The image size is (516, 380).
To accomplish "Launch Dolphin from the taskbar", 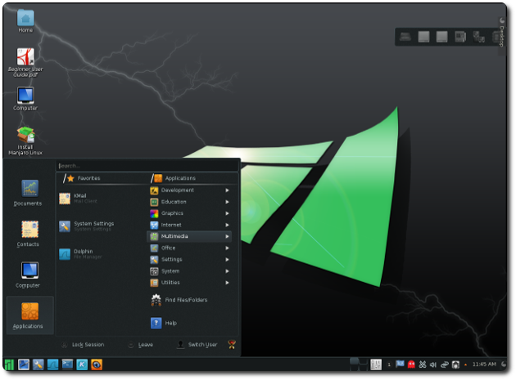I will coord(52,364).
